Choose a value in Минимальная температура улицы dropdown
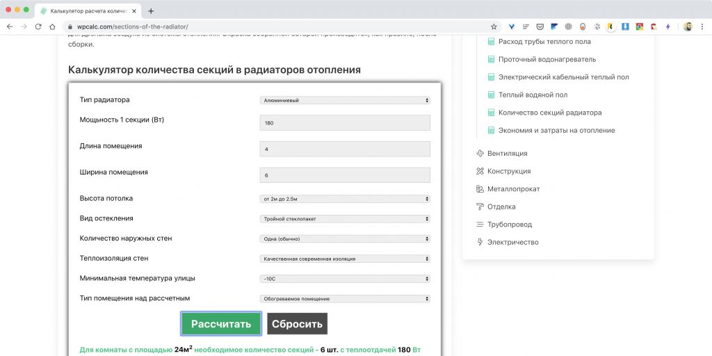This screenshot has height=356, width=712. pos(344,279)
